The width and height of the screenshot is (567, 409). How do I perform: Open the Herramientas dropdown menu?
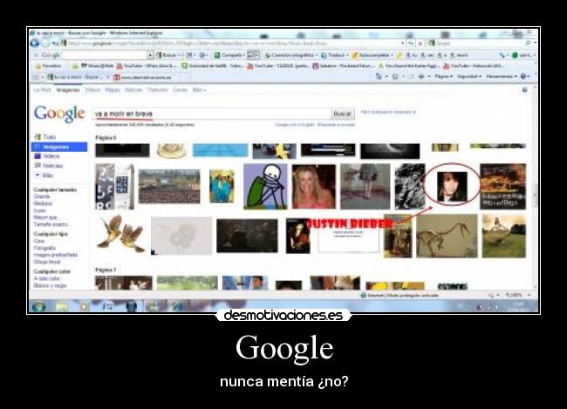pos(502,76)
